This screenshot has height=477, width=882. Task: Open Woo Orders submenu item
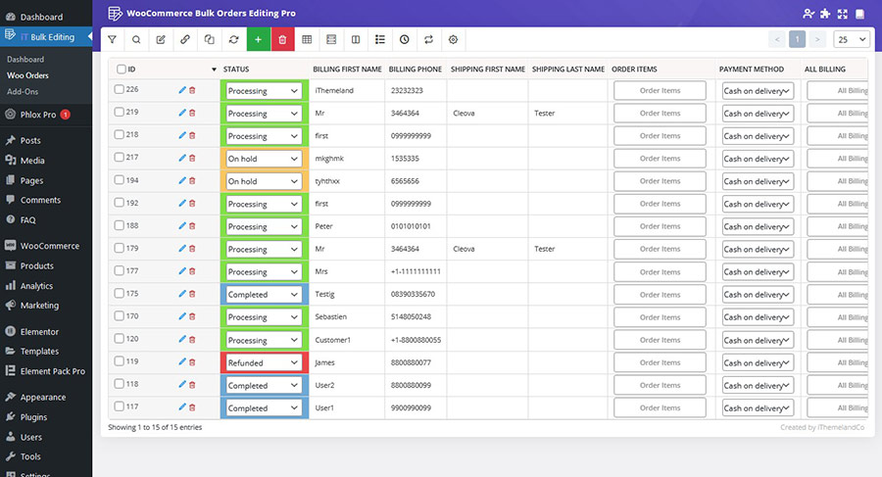[x=27, y=75]
